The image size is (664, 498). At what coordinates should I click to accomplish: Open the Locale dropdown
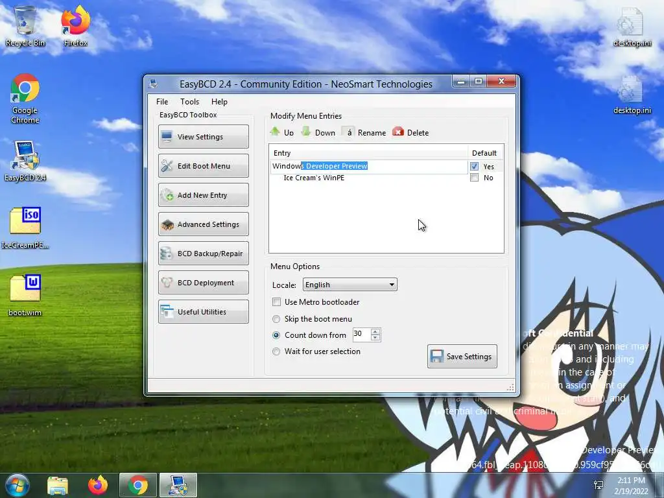pyautogui.click(x=350, y=285)
